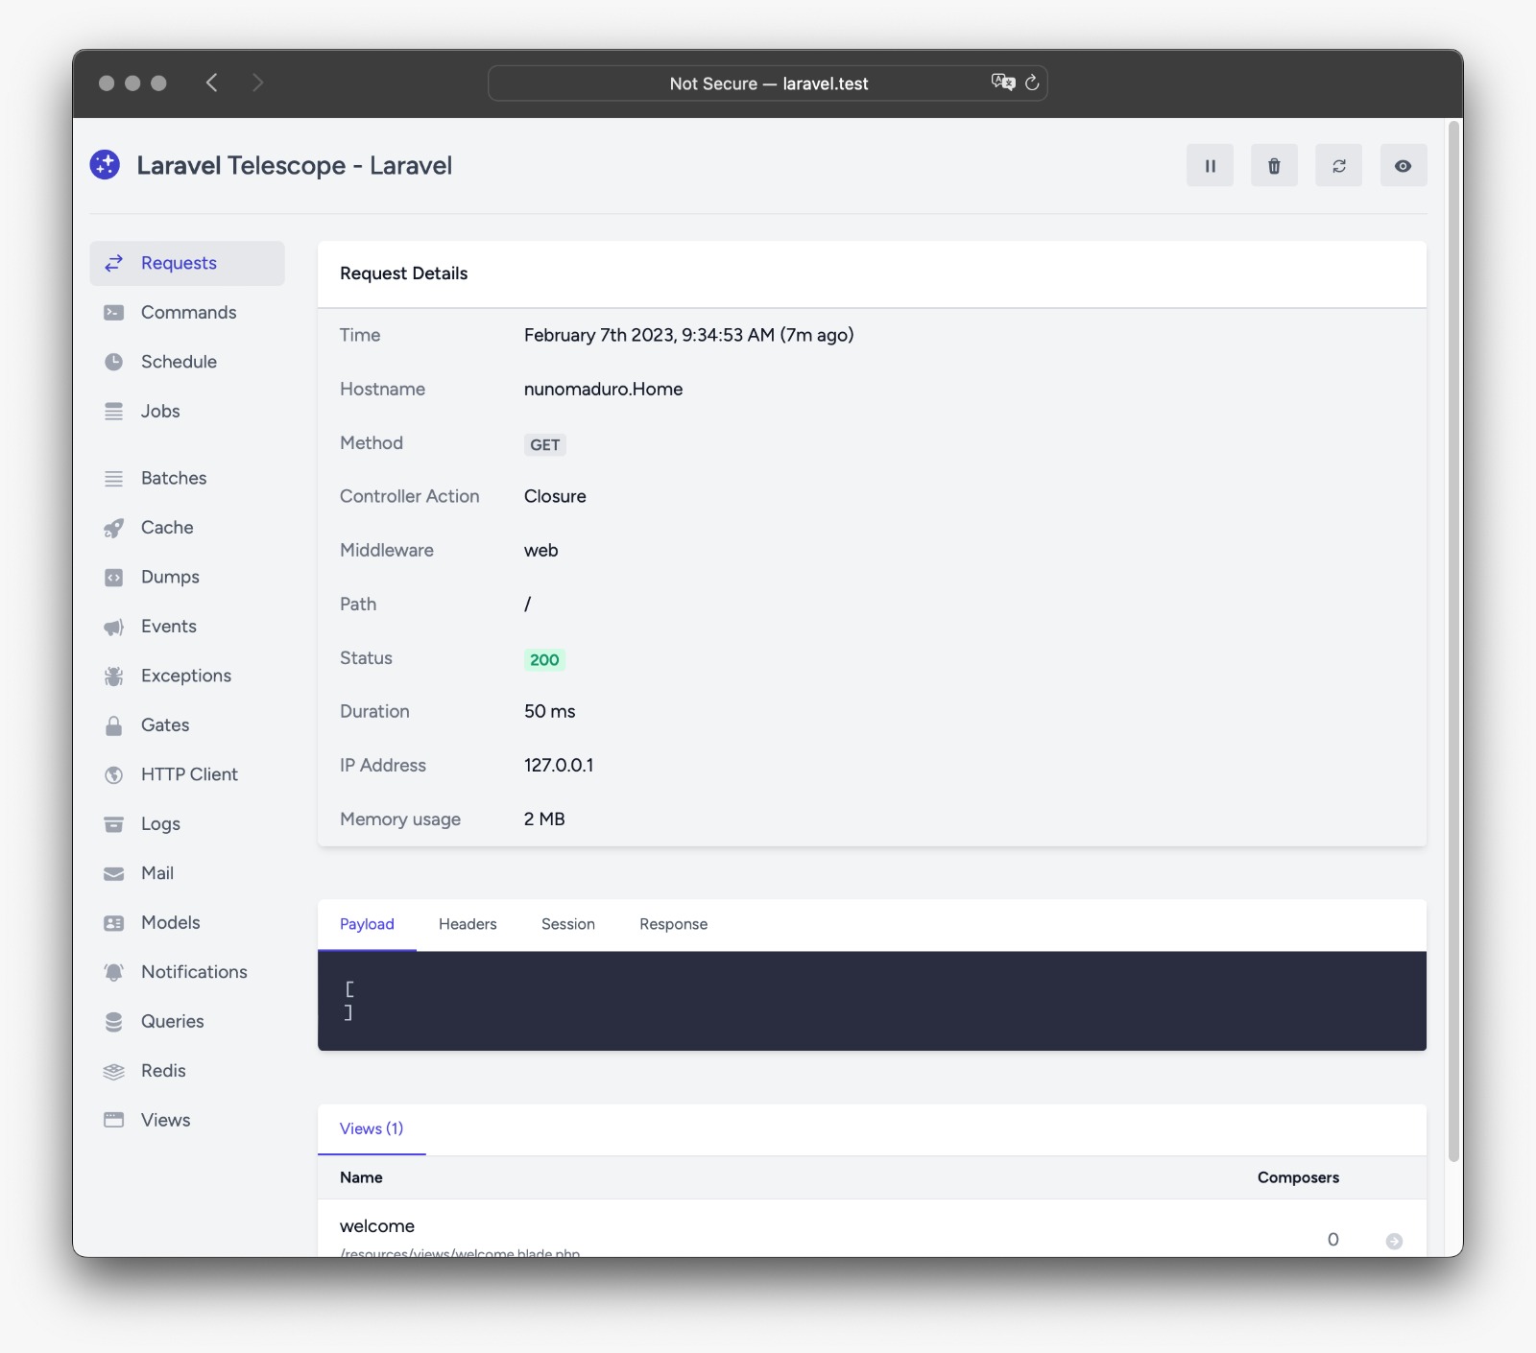Open the HTTP Client section
Viewport: 1536px width, 1353px height.
pos(189,774)
